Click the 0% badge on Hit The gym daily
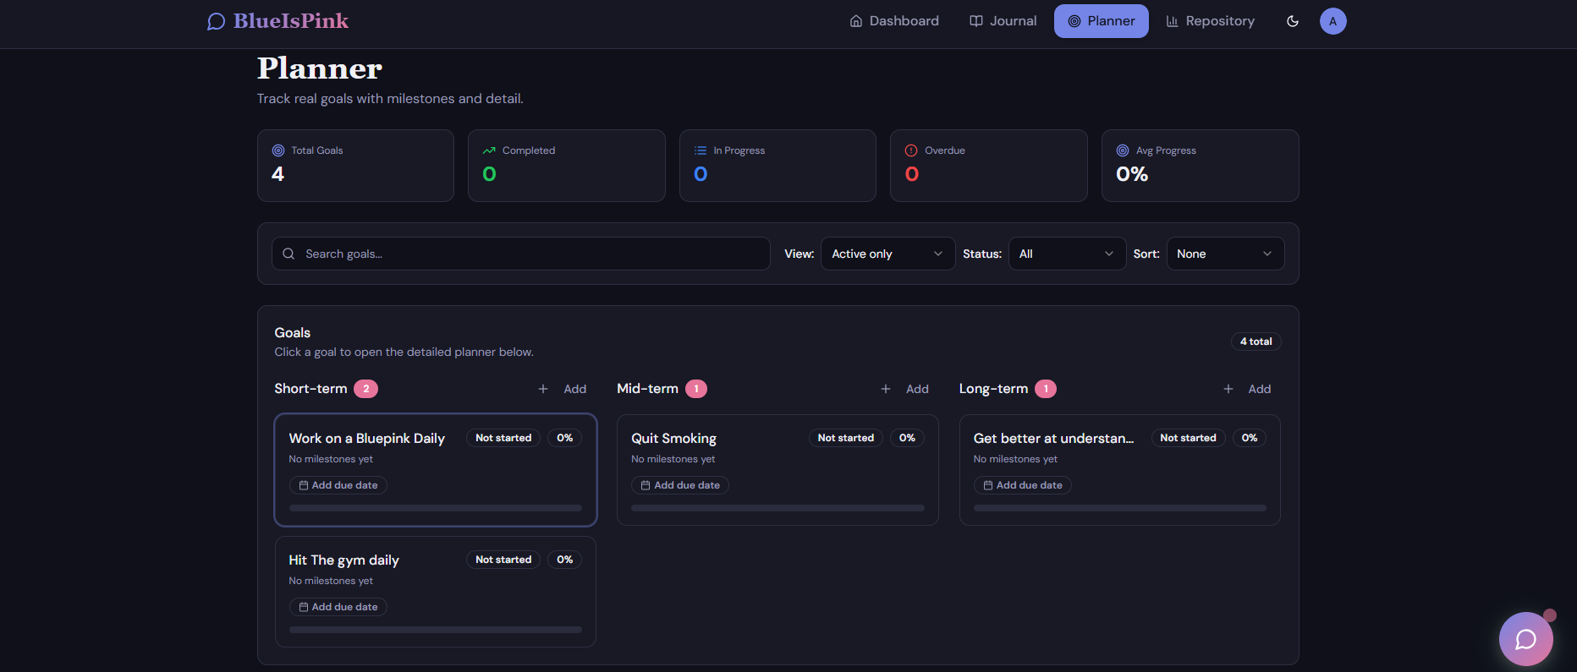The width and height of the screenshot is (1577, 672). tap(565, 560)
